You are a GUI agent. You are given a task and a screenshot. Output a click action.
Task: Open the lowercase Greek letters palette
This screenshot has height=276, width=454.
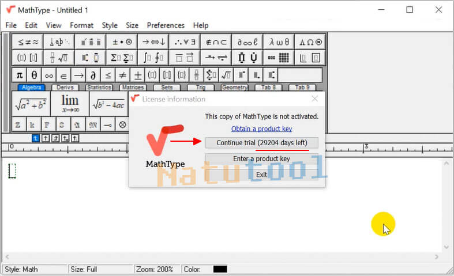click(x=279, y=42)
